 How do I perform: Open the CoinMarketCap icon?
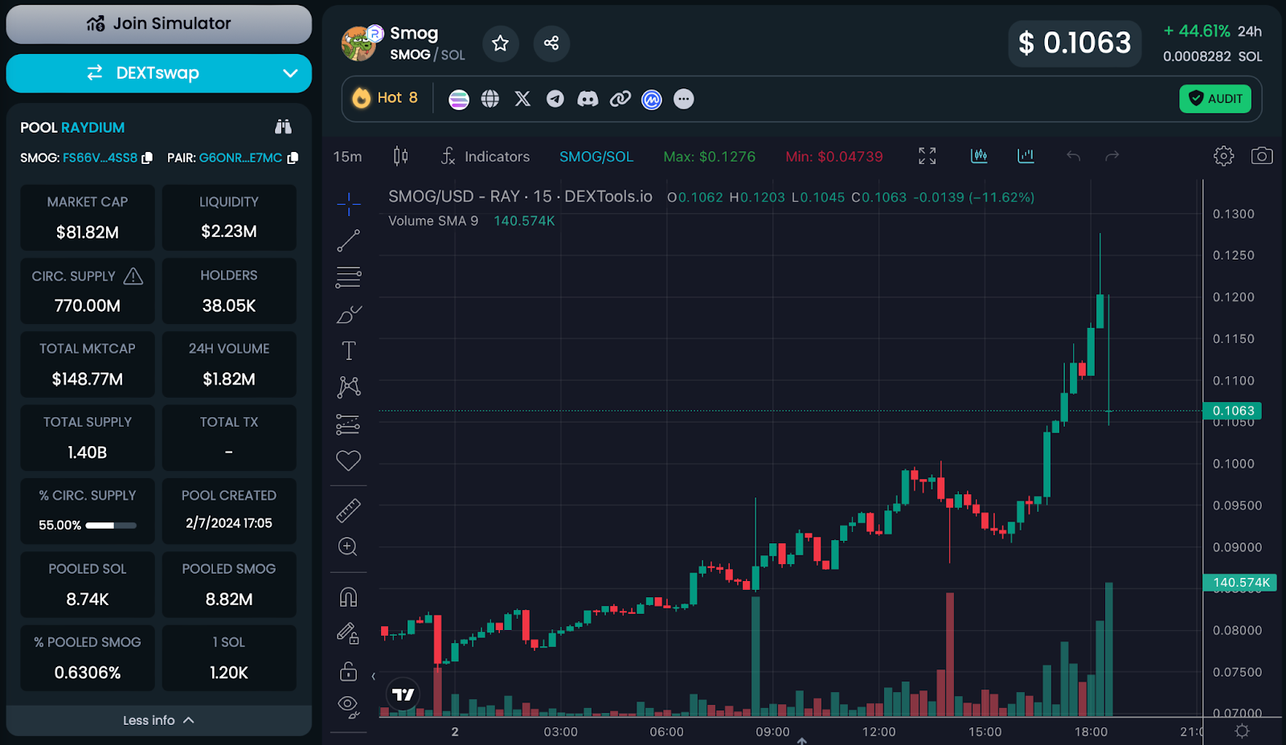652,99
